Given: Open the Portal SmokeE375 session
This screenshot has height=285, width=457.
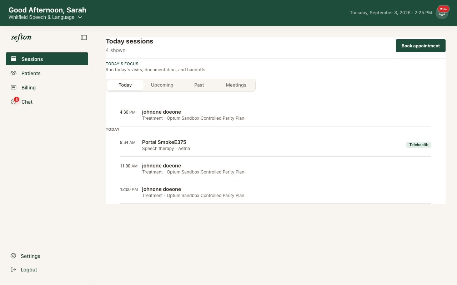Looking at the screenshot, I should (276, 145).
